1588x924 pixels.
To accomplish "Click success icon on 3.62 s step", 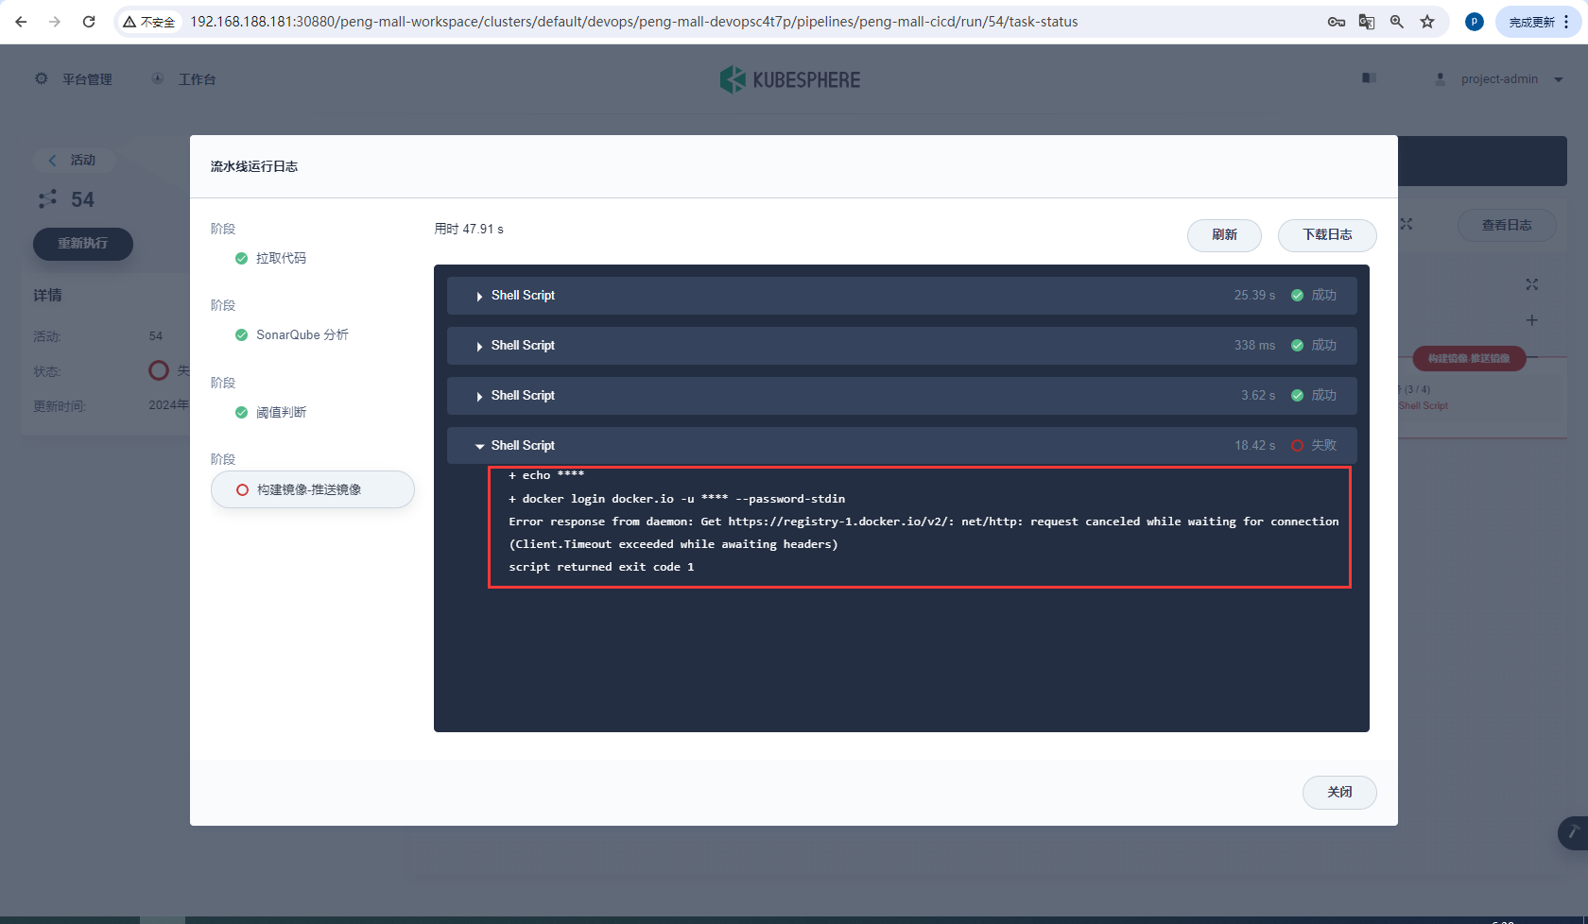I will pos(1297,396).
